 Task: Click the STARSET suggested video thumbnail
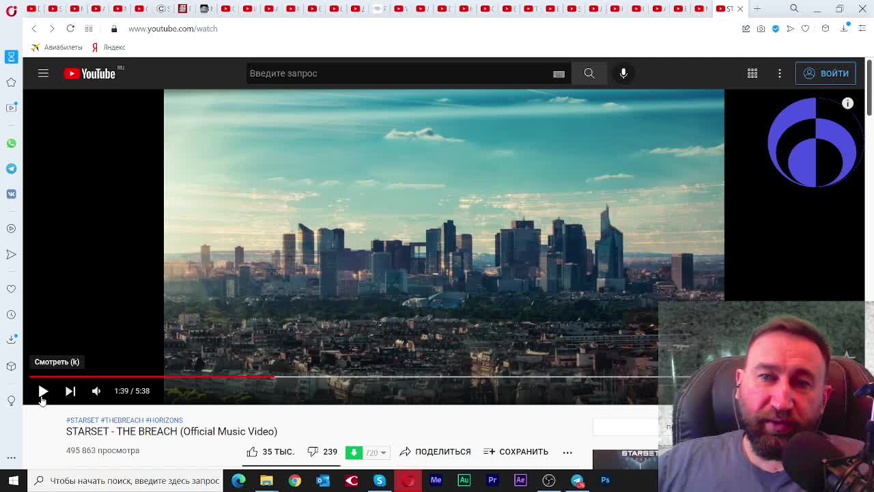click(x=625, y=459)
